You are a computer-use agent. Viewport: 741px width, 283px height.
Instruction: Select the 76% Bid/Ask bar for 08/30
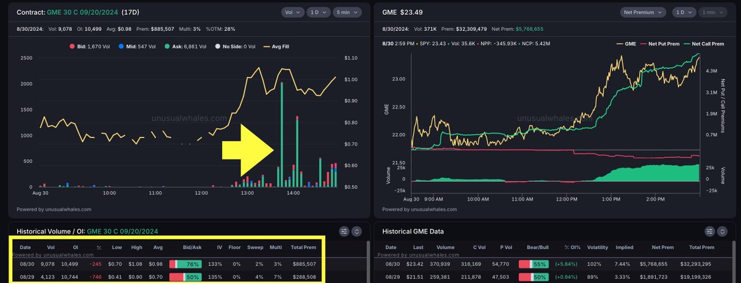point(185,263)
